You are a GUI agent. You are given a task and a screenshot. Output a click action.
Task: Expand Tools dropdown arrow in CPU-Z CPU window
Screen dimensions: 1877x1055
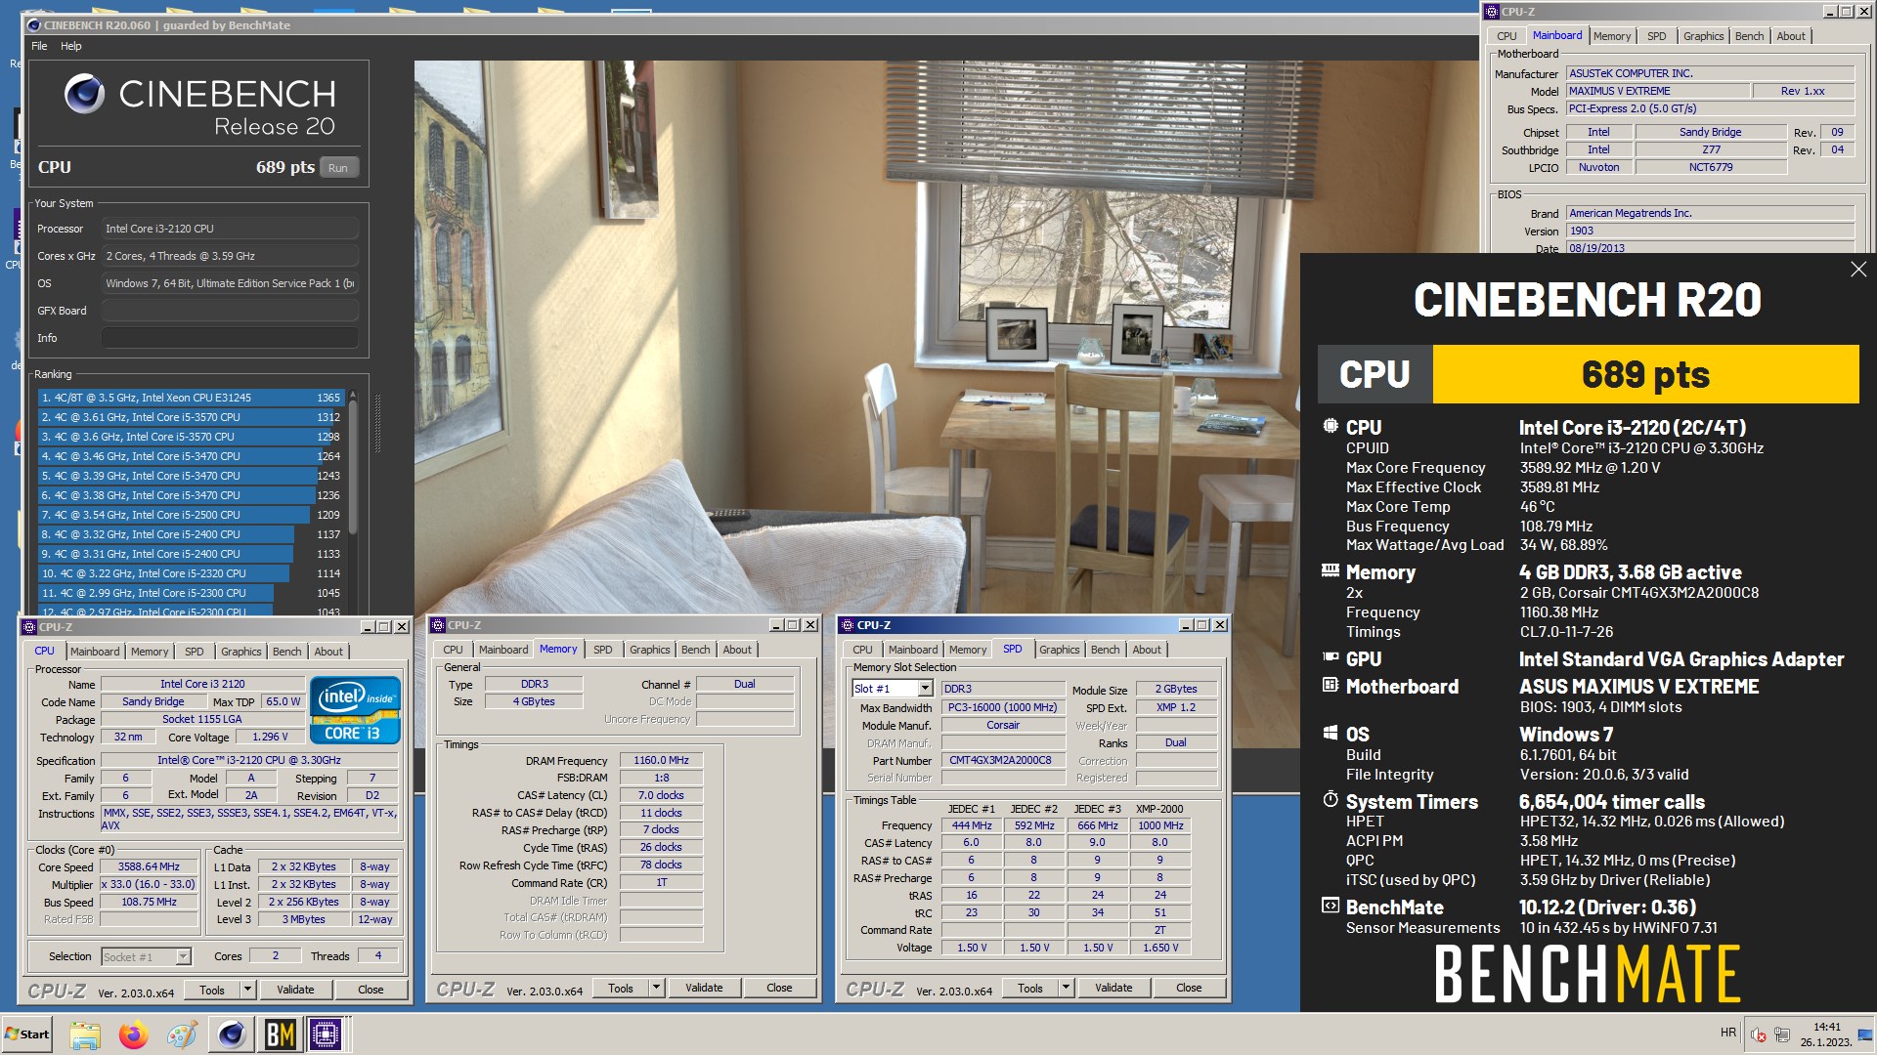click(x=247, y=990)
